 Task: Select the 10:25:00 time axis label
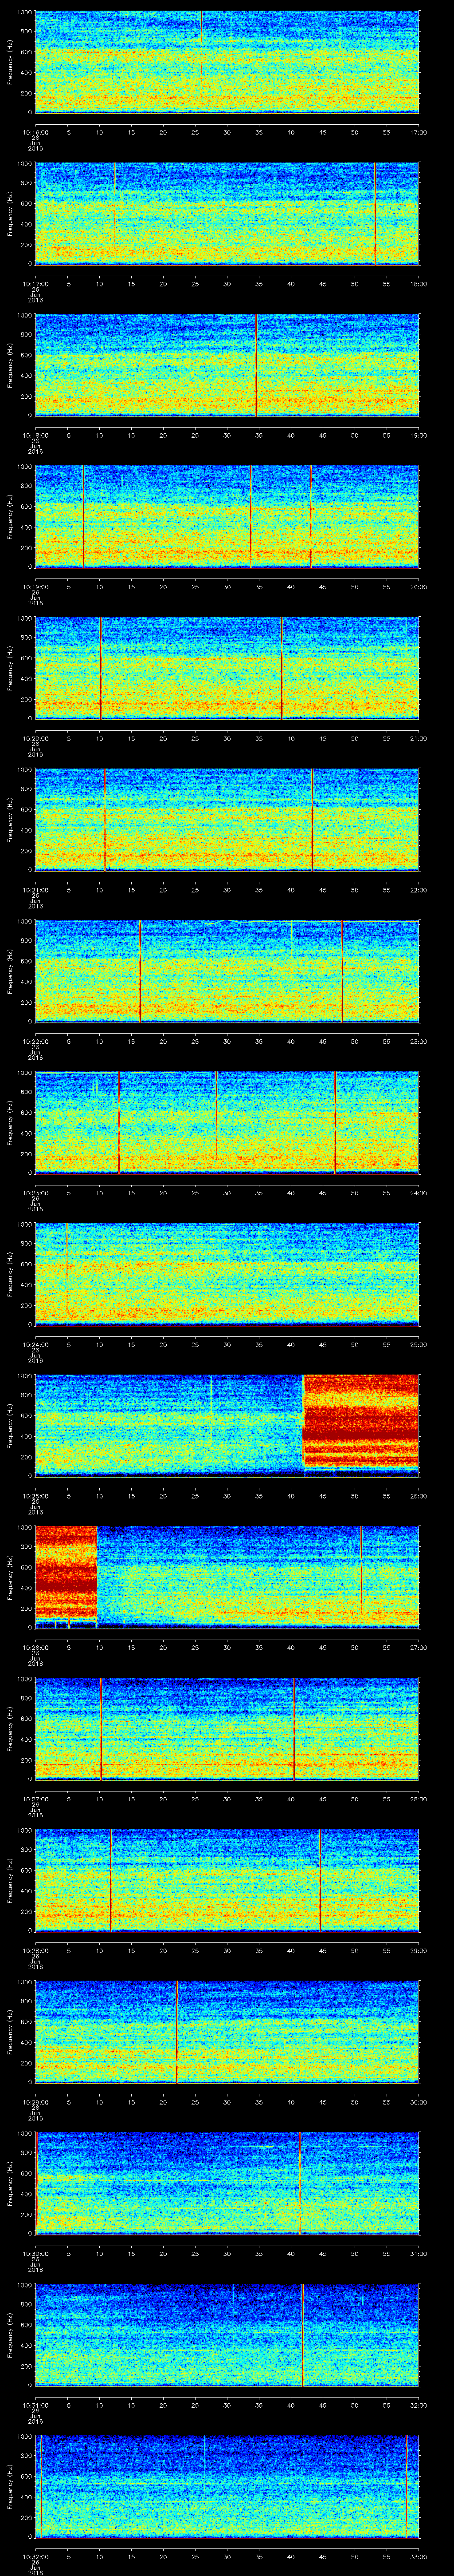pos(35,1496)
